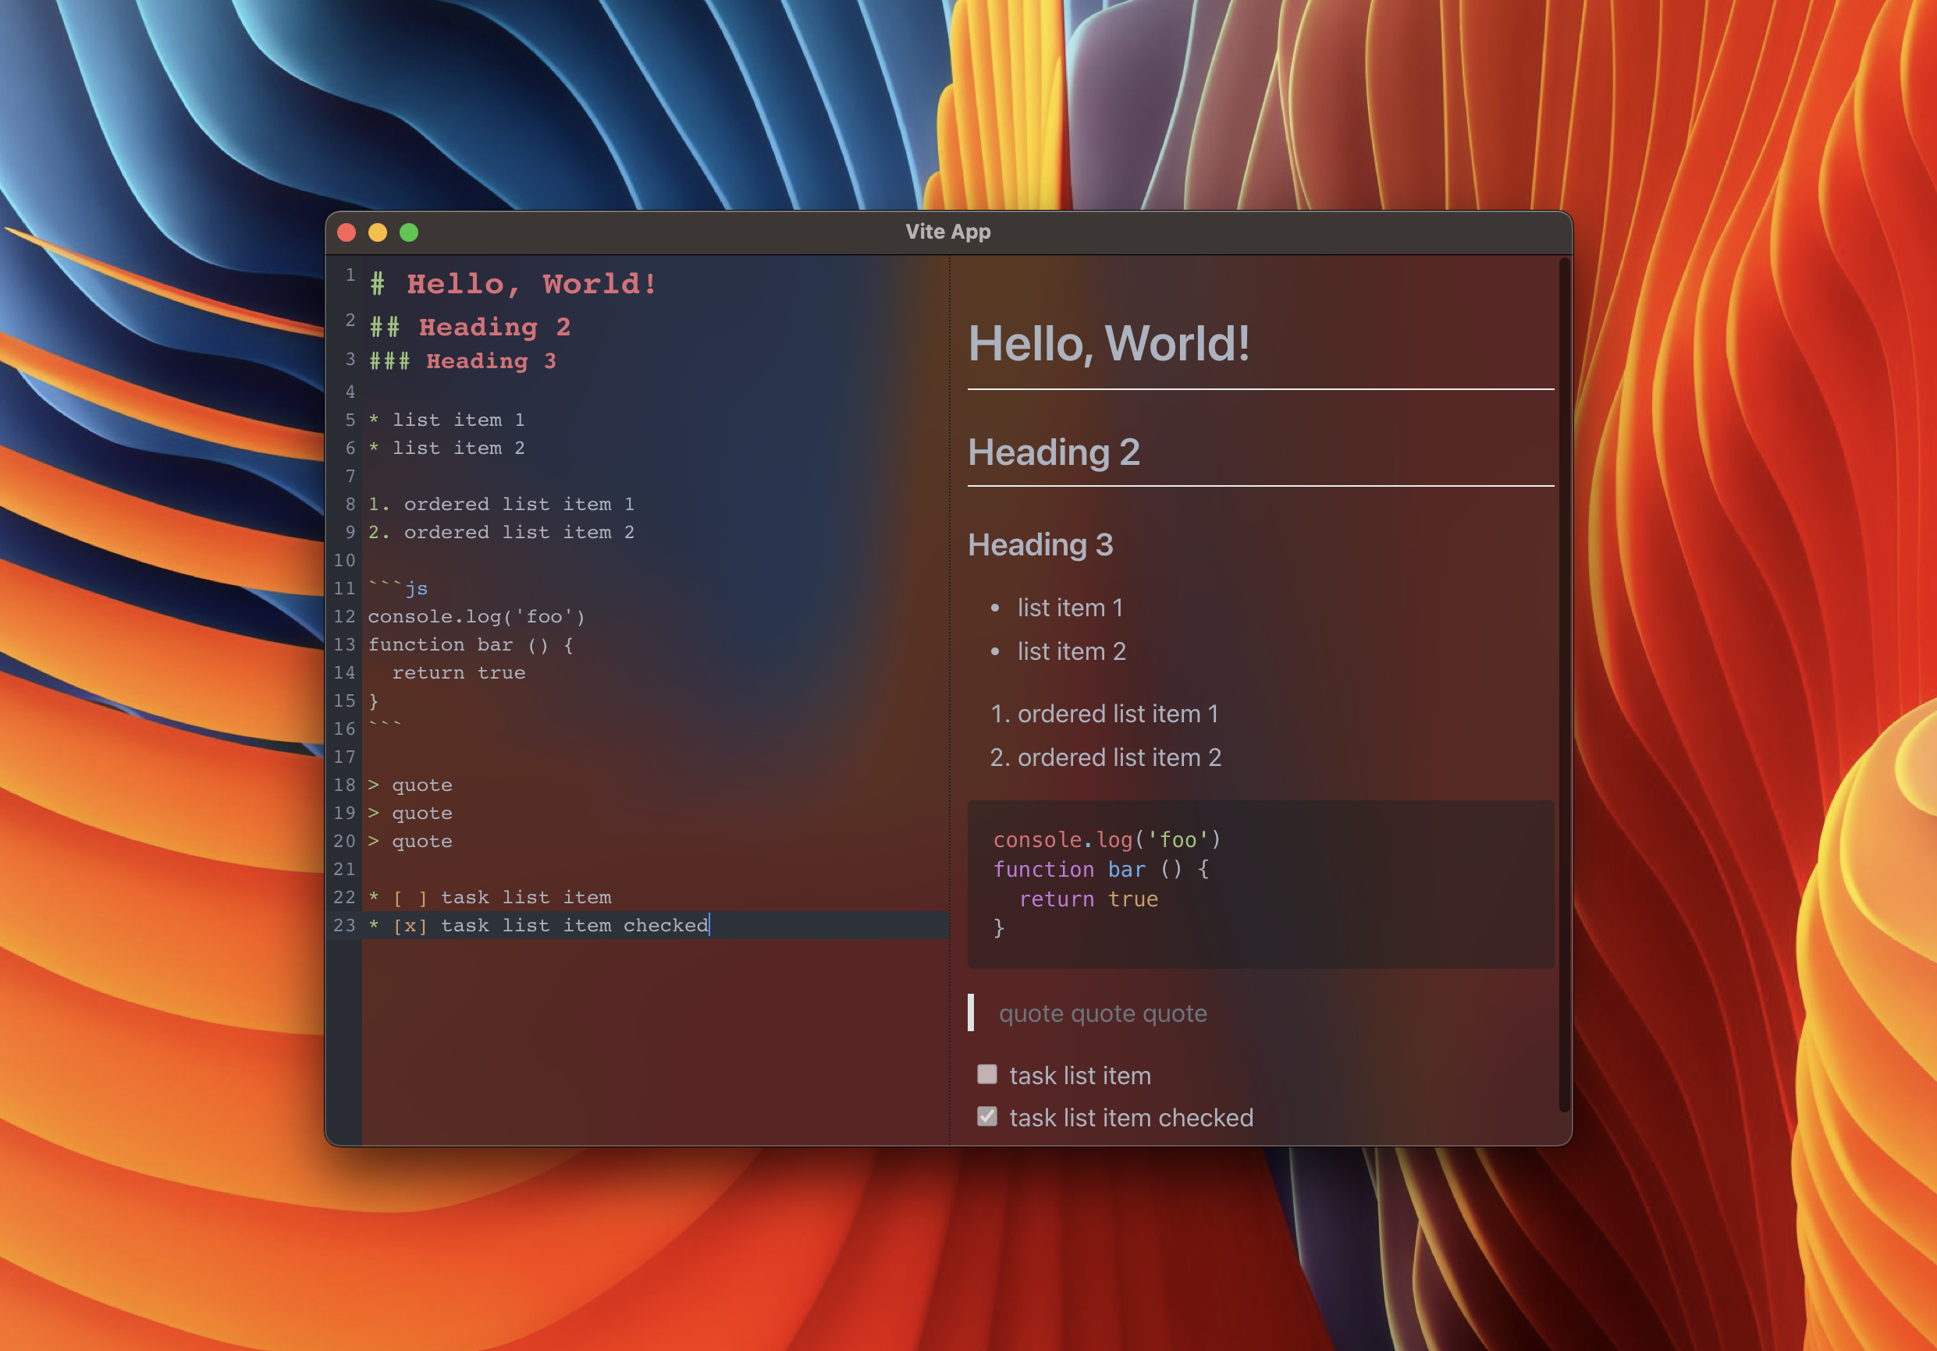Click the '```js' fence line in editor
The width and height of the screenshot is (1937, 1351).
(398, 589)
